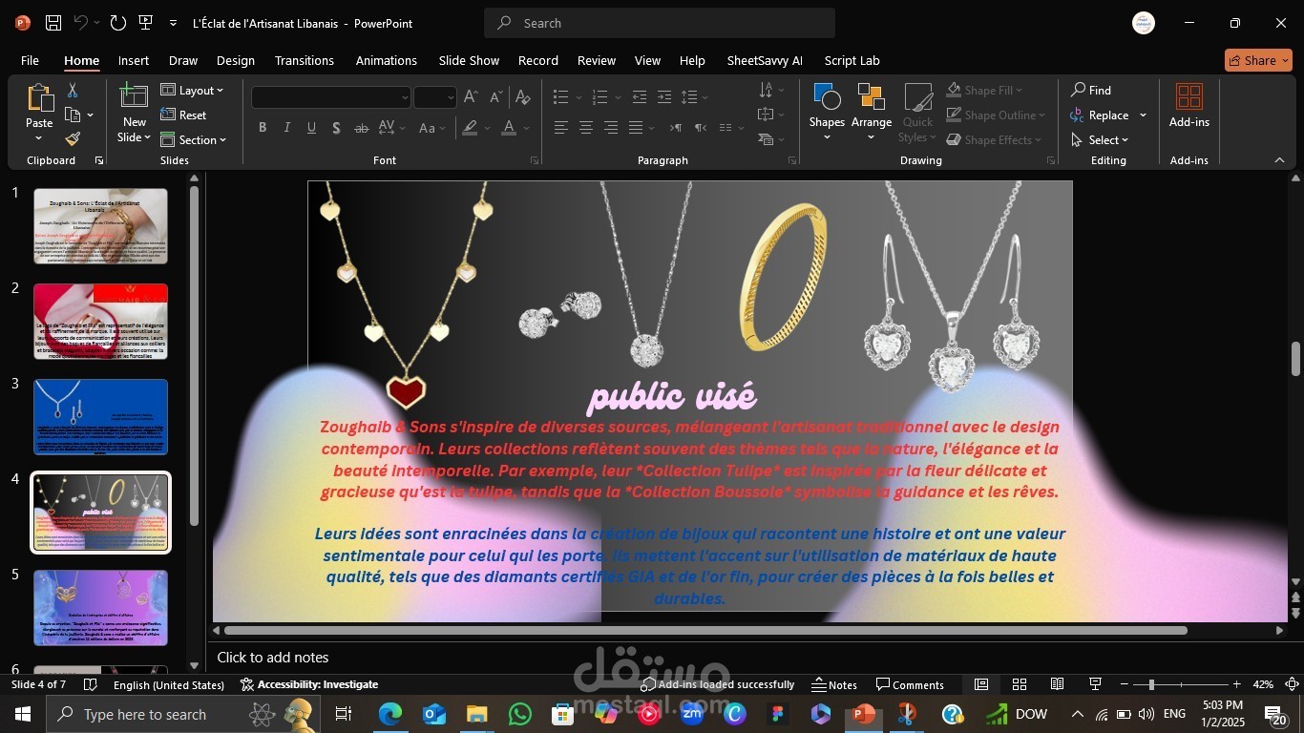Open the font name combo box
The width and height of the screenshot is (1304, 733).
331,97
